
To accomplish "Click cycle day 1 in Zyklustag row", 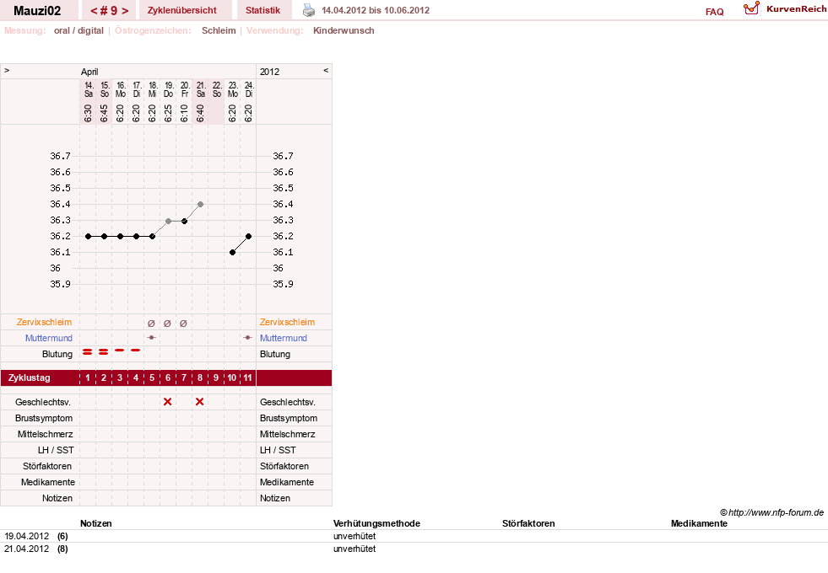I will point(88,378).
